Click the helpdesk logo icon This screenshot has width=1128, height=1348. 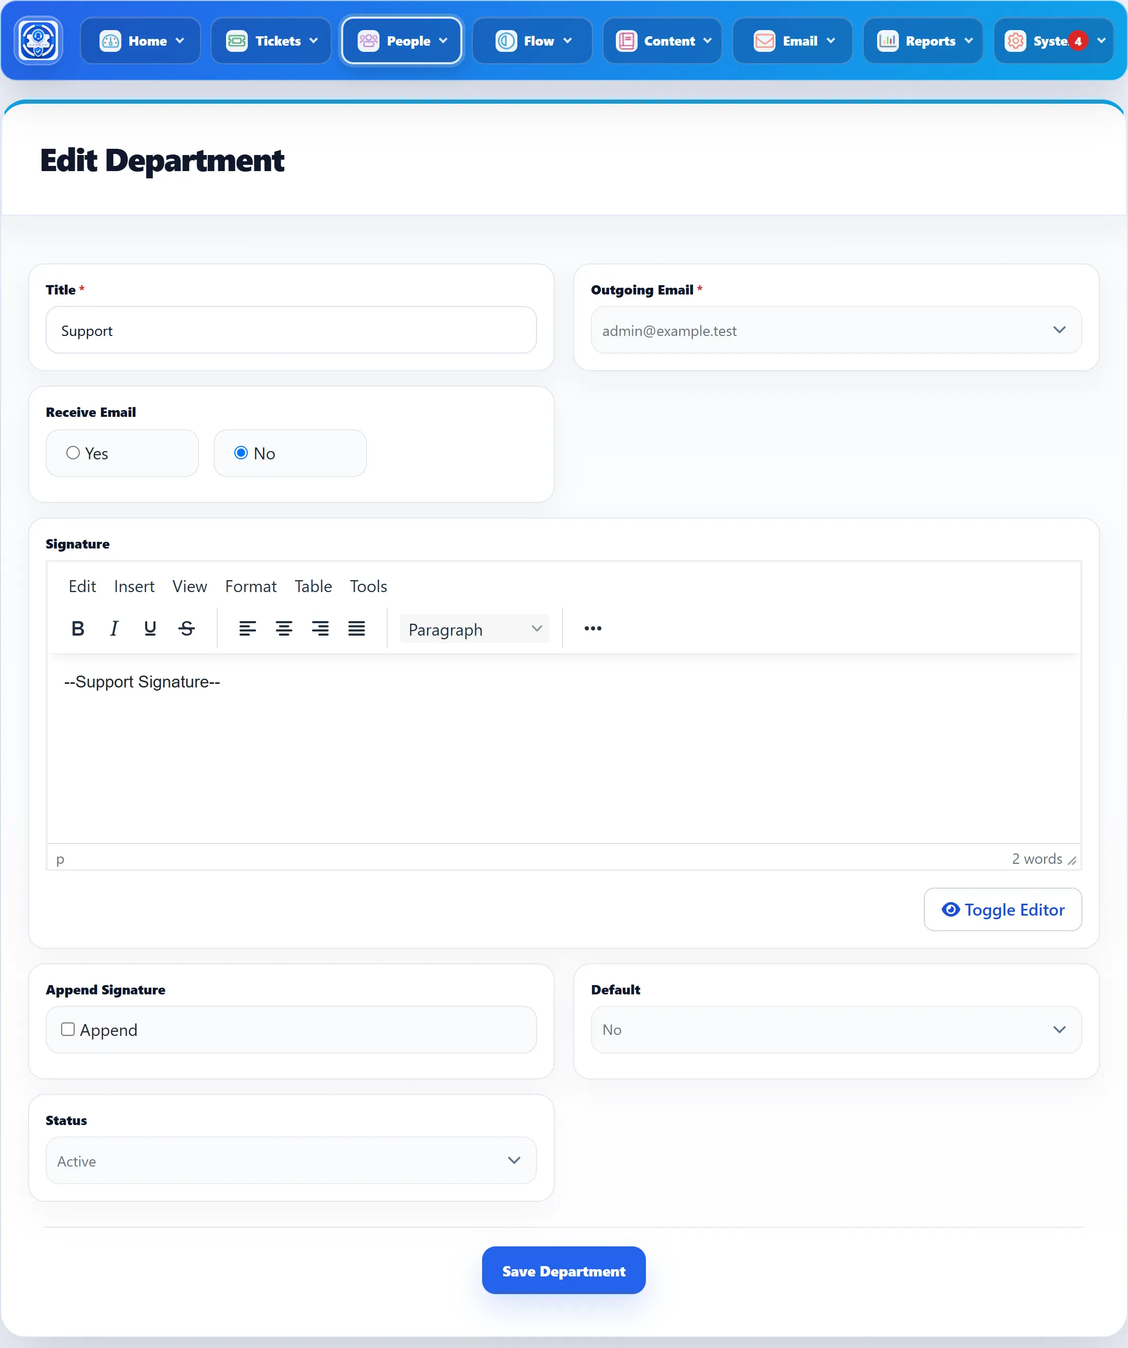[x=38, y=40]
